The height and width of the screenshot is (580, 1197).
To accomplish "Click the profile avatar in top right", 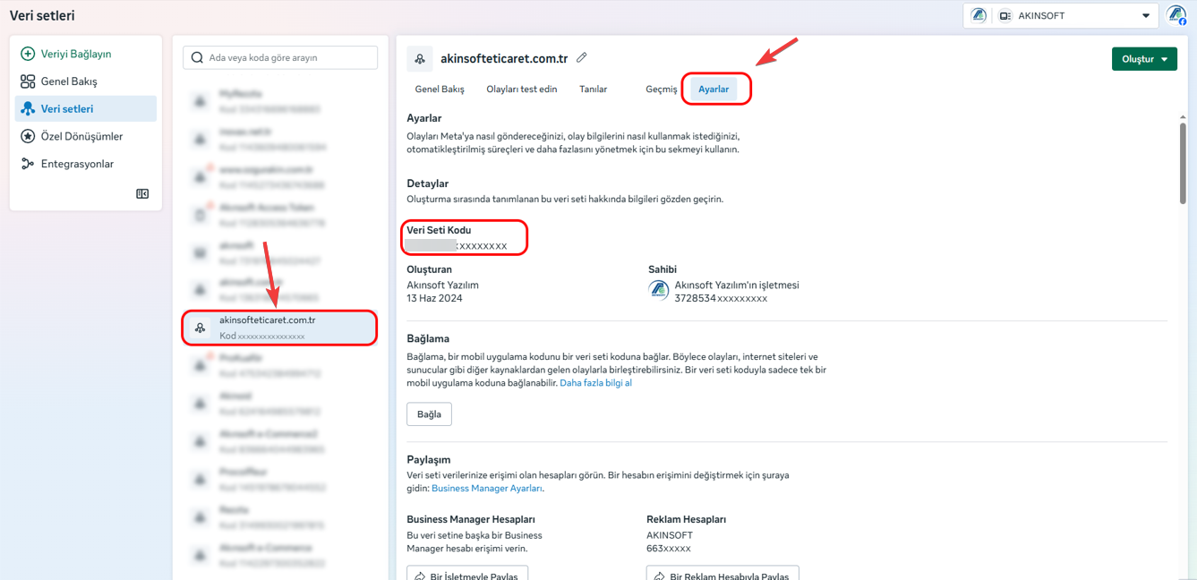I will [x=1176, y=15].
